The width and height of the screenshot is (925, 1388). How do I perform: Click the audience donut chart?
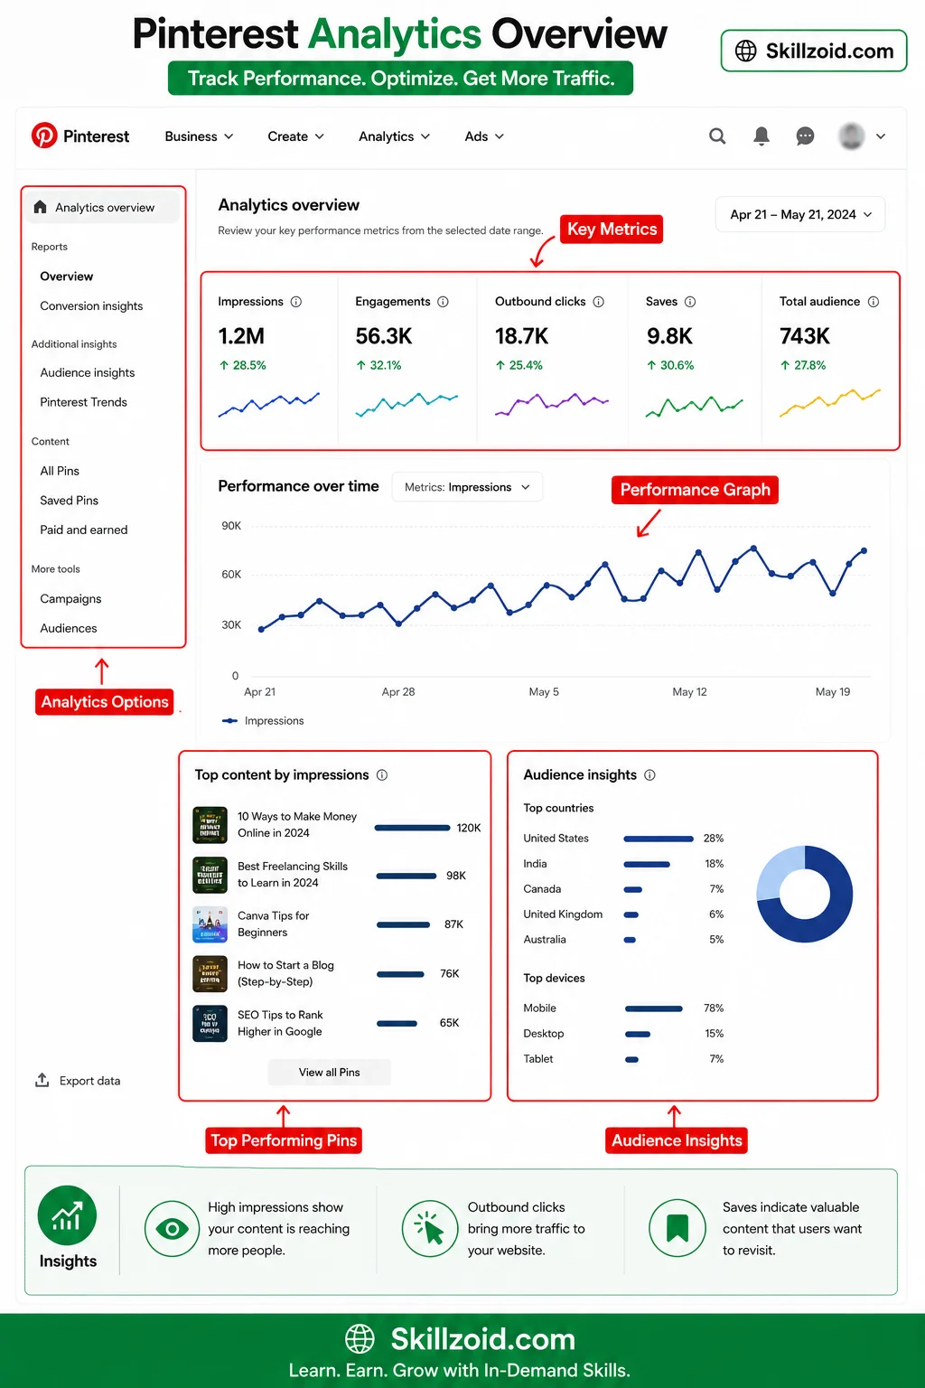(804, 894)
